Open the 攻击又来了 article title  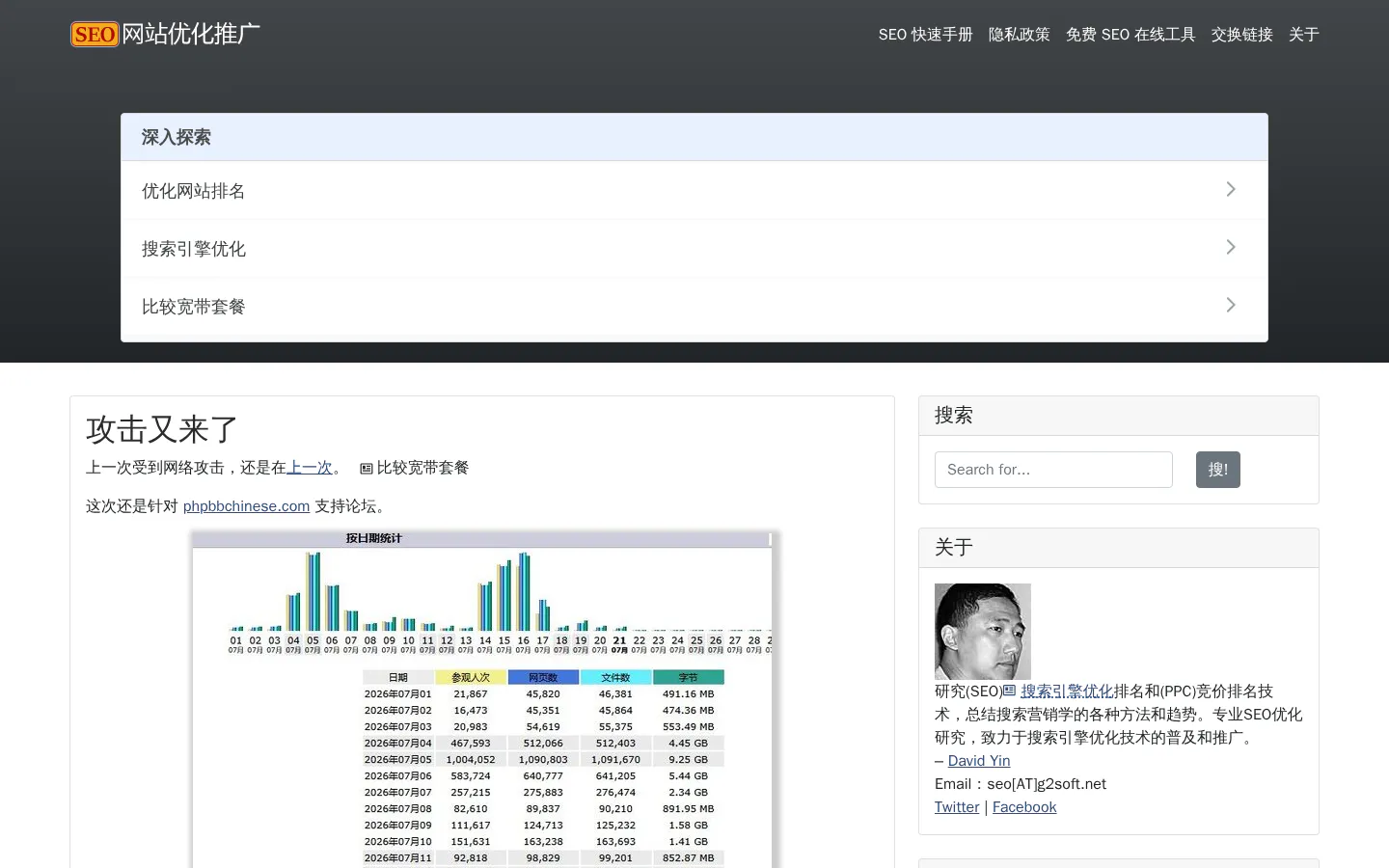(x=162, y=429)
